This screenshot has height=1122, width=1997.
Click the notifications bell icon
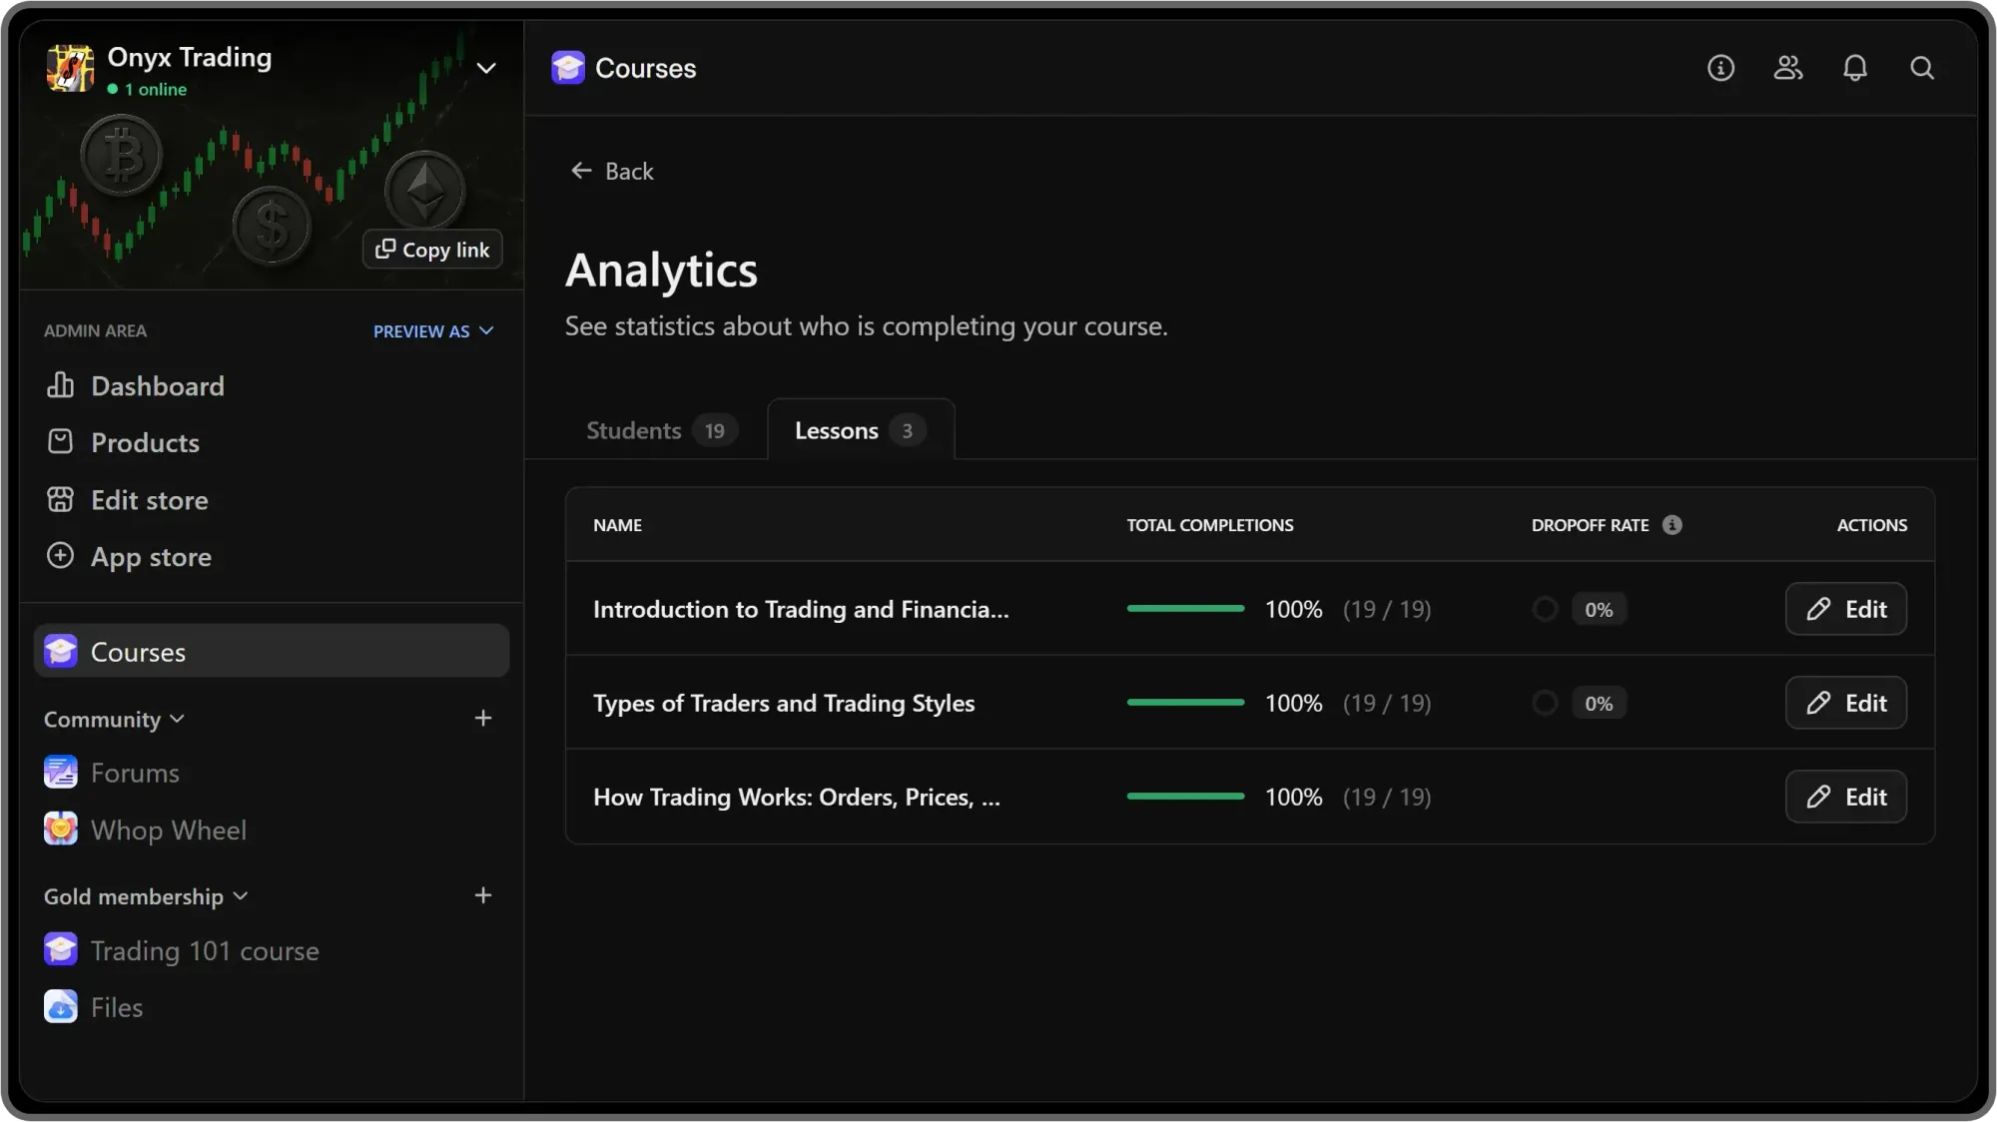1855,68
